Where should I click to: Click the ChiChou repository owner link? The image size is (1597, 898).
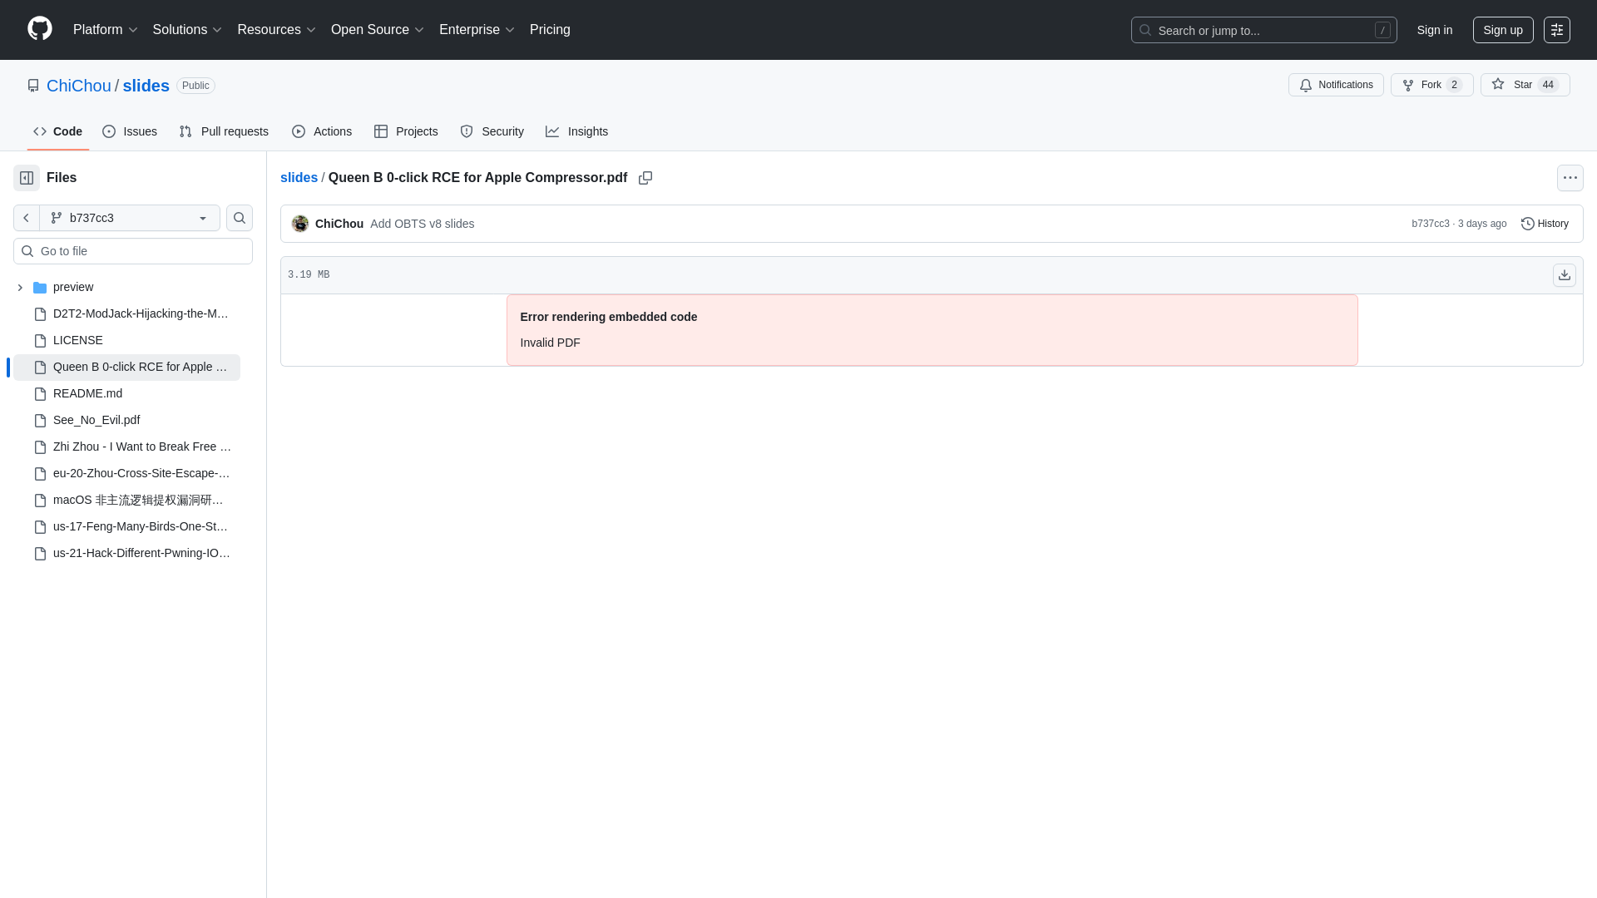point(78,86)
